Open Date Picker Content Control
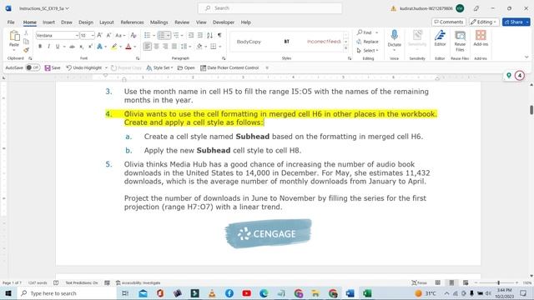This screenshot has width=534, height=300. (229, 67)
